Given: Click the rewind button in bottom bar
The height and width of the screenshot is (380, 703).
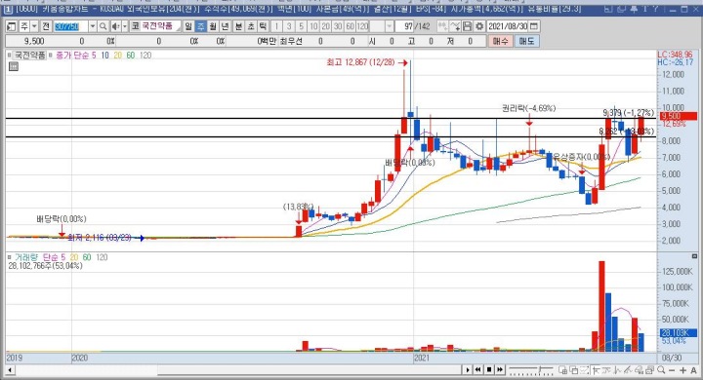Looking at the screenshot, I should coord(478,369).
